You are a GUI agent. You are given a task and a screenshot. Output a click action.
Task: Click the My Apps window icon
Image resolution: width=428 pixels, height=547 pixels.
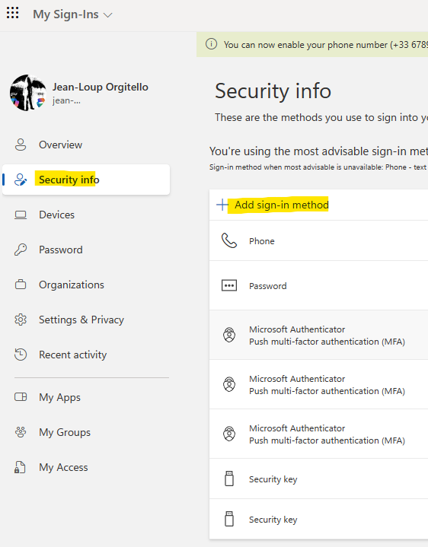tap(21, 397)
